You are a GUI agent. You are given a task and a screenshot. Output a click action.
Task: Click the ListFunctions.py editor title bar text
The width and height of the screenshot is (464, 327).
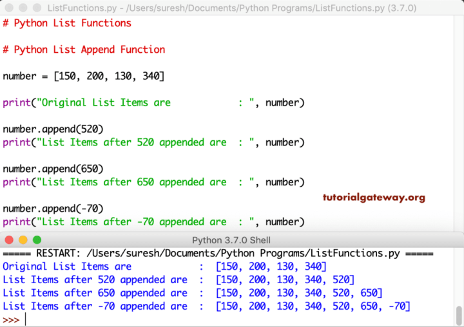232,8
